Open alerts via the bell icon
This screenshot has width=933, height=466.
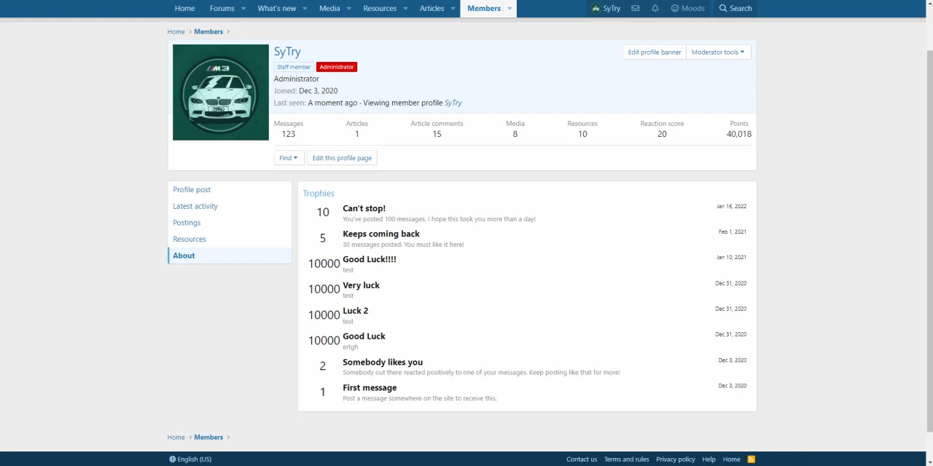pos(655,9)
